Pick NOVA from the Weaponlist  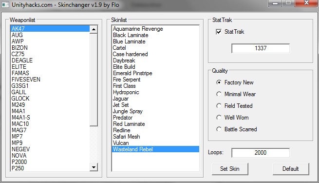click(50, 156)
